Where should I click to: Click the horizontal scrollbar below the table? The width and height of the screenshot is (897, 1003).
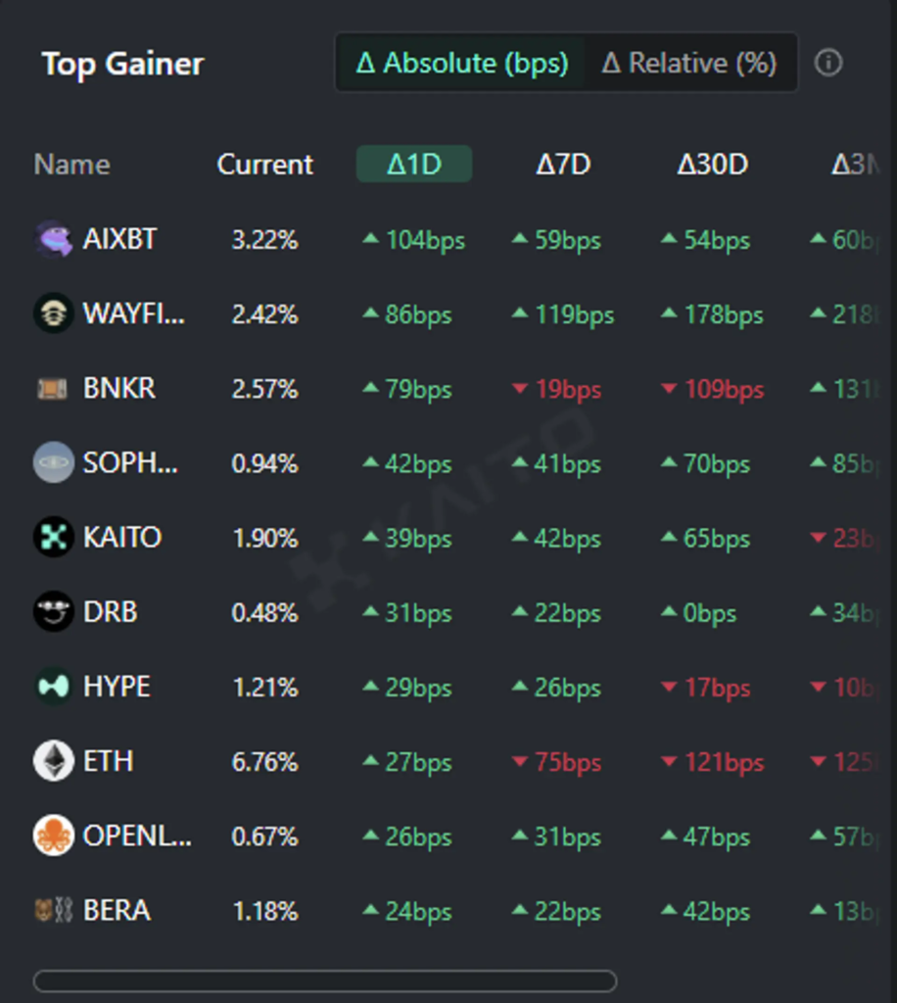(325, 980)
